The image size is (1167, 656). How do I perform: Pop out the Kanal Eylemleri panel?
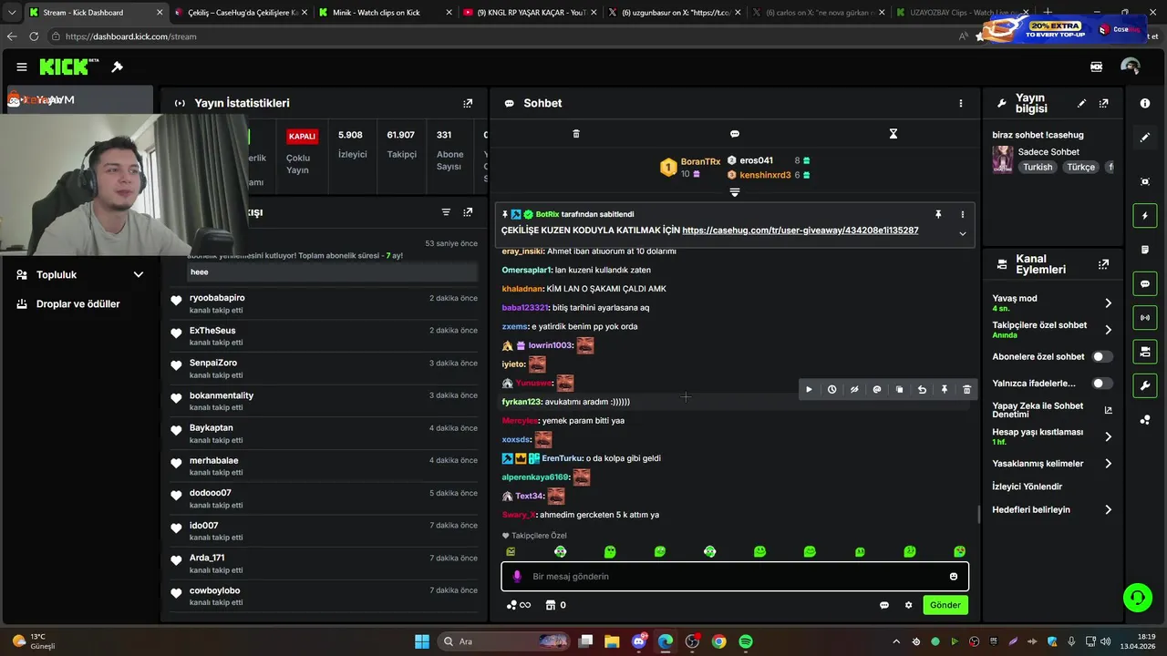pyautogui.click(x=1104, y=264)
